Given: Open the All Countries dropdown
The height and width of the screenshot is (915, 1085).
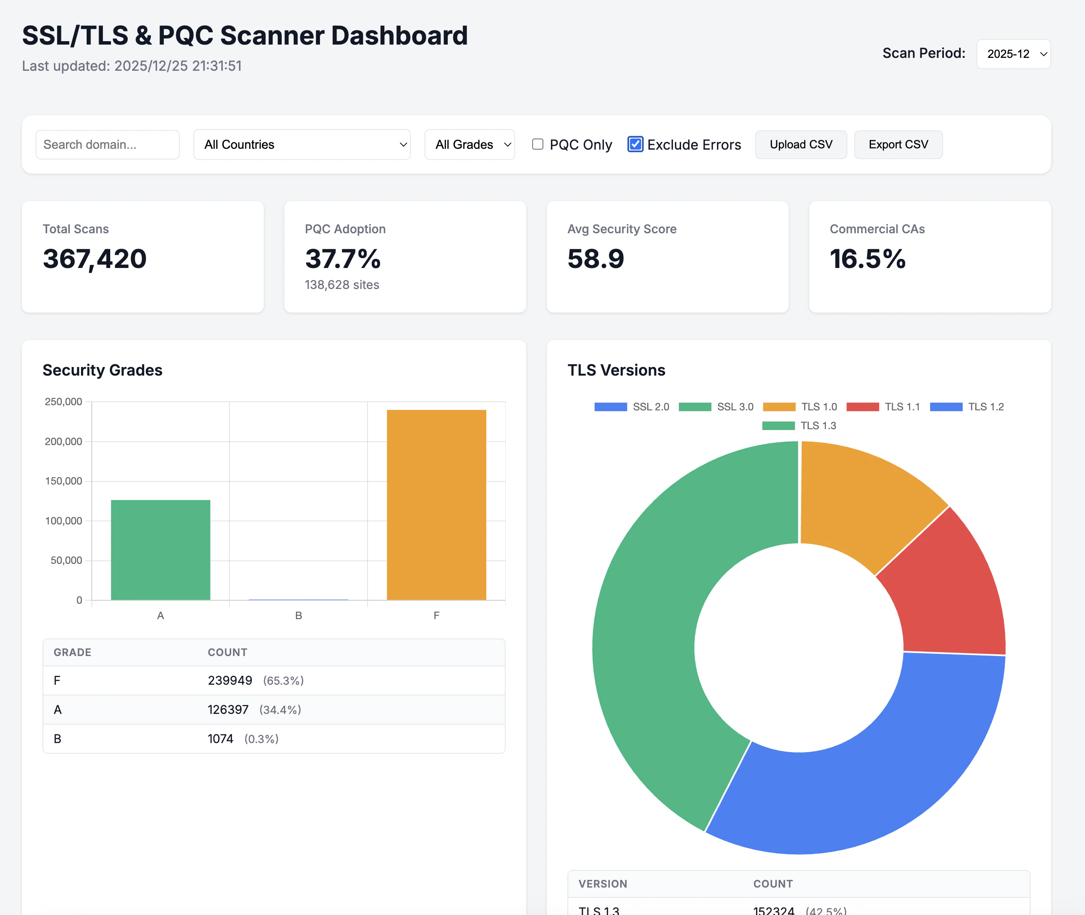Looking at the screenshot, I should (x=302, y=145).
